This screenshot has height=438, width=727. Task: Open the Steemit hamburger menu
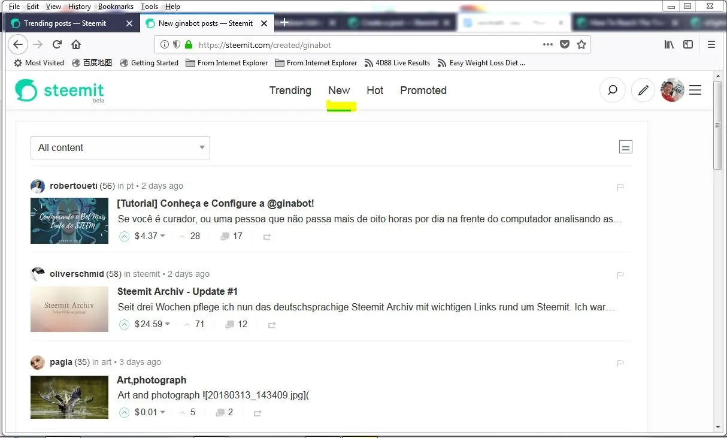[x=695, y=90]
